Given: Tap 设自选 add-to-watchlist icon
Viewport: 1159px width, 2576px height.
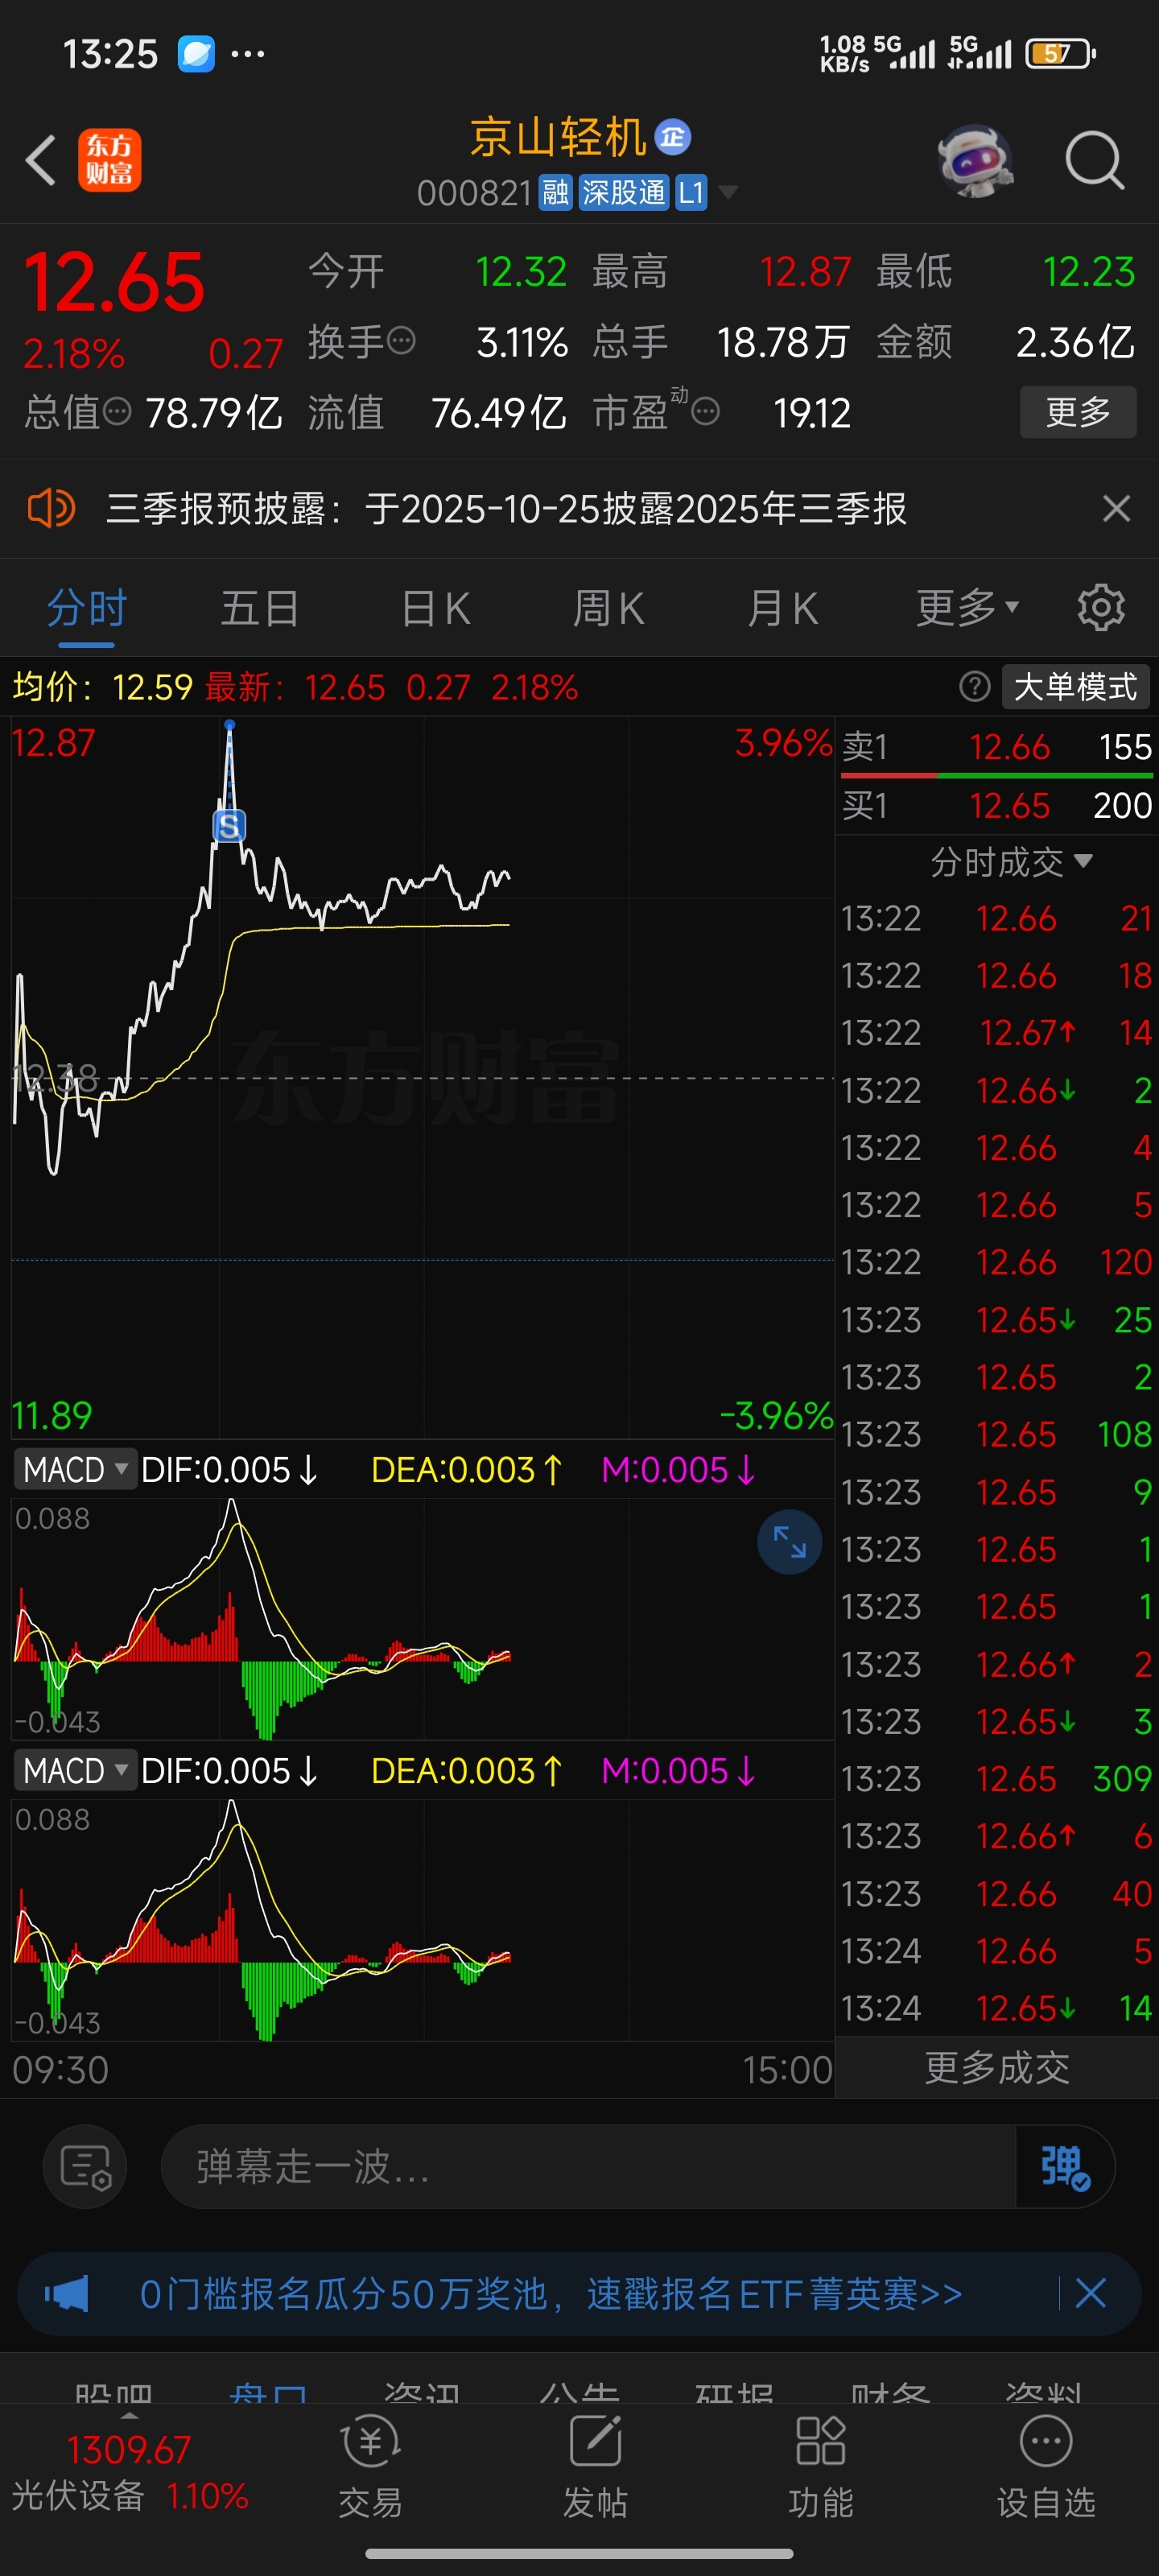Looking at the screenshot, I should (x=1046, y=2467).
